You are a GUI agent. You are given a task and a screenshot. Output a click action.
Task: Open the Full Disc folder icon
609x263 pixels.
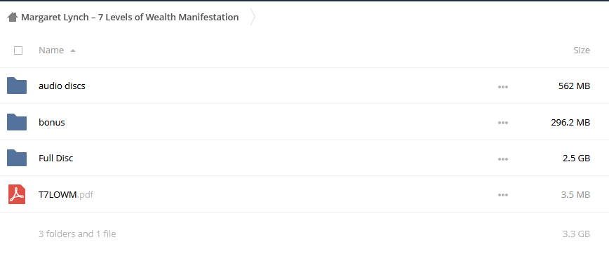[17, 158]
